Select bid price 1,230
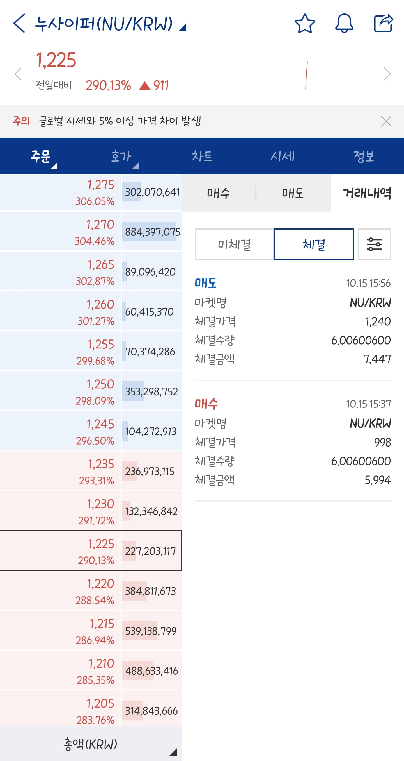This screenshot has height=761, width=404. click(x=60, y=511)
